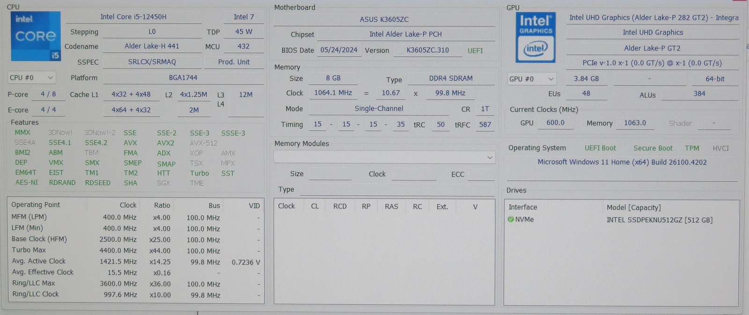The width and height of the screenshot is (749, 315).
Task: Click the 3.84 GB GPU memory value
Action: pyautogui.click(x=586, y=79)
